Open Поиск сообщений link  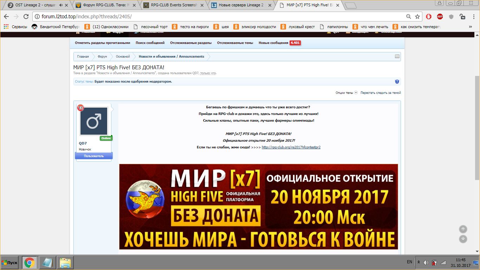(x=150, y=43)
